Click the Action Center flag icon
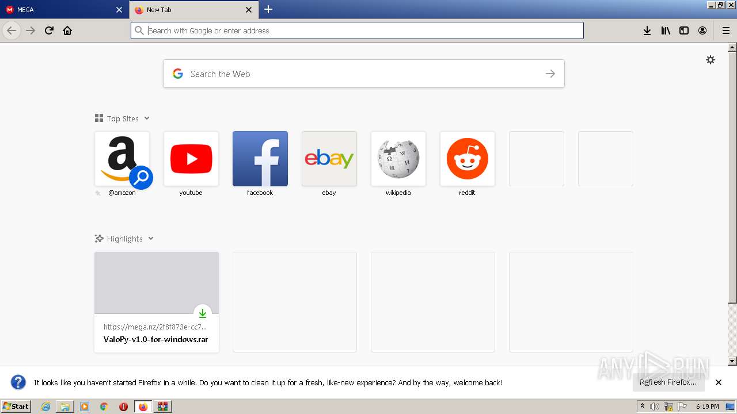Viewport: 737px width, 414px height. 682,407
